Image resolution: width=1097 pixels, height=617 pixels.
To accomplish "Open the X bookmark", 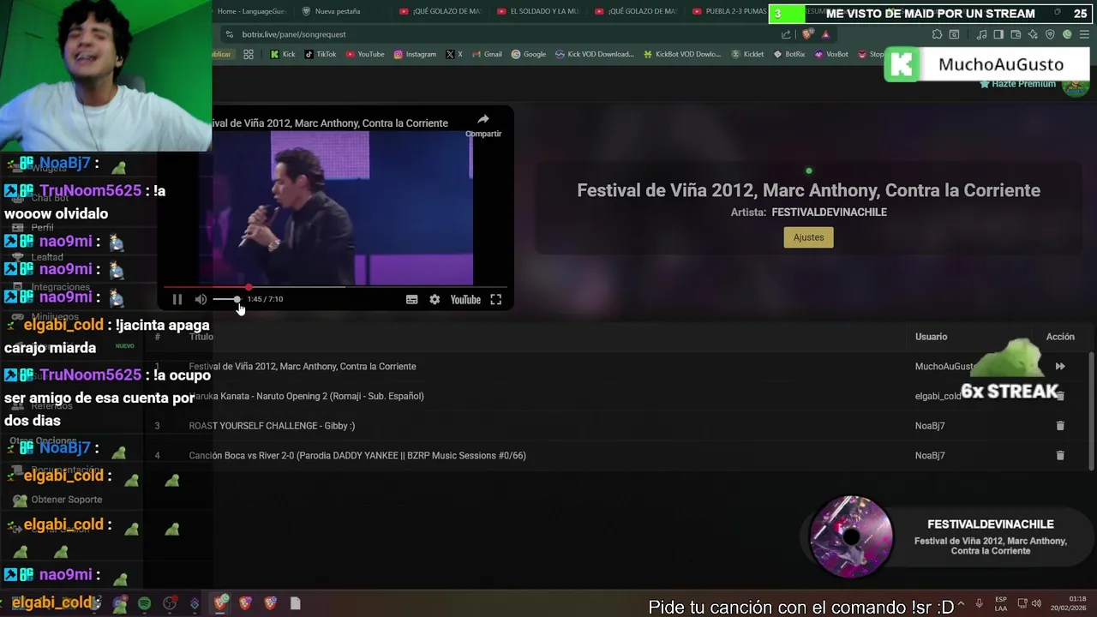I will pos(453,54).
